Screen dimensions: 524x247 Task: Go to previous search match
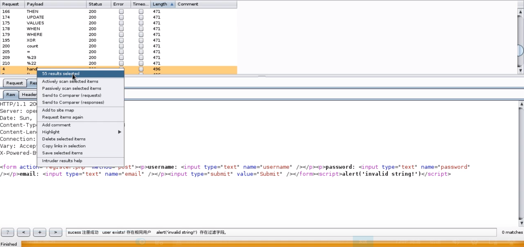coord(24,232)
